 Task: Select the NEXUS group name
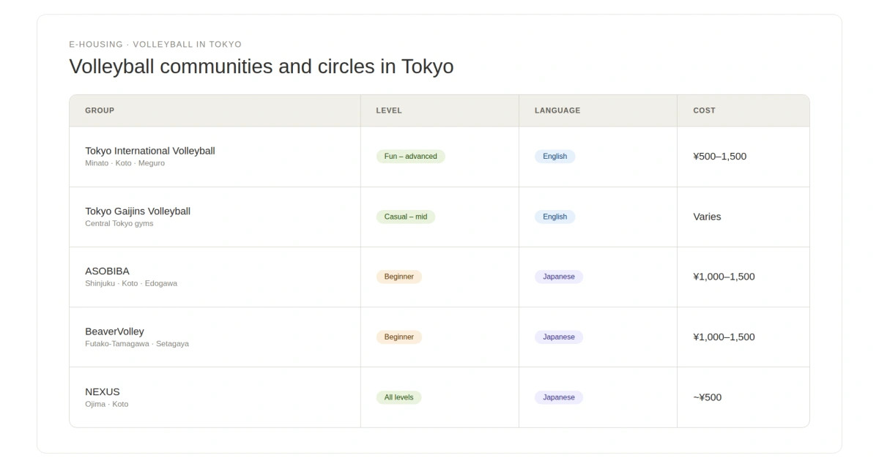coord(103,391)
